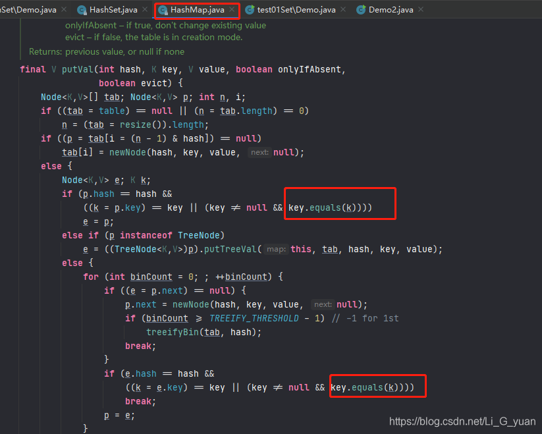Image resolution: width=542 pixels, height=434 pixels.
Task: Click the 'boolean evict' parameter
Action: pyautogui.click(x=133, y=83)
